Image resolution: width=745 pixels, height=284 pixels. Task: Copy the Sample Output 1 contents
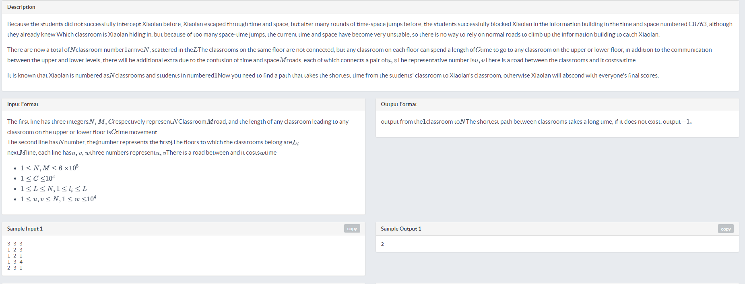(x=726, y=229)
